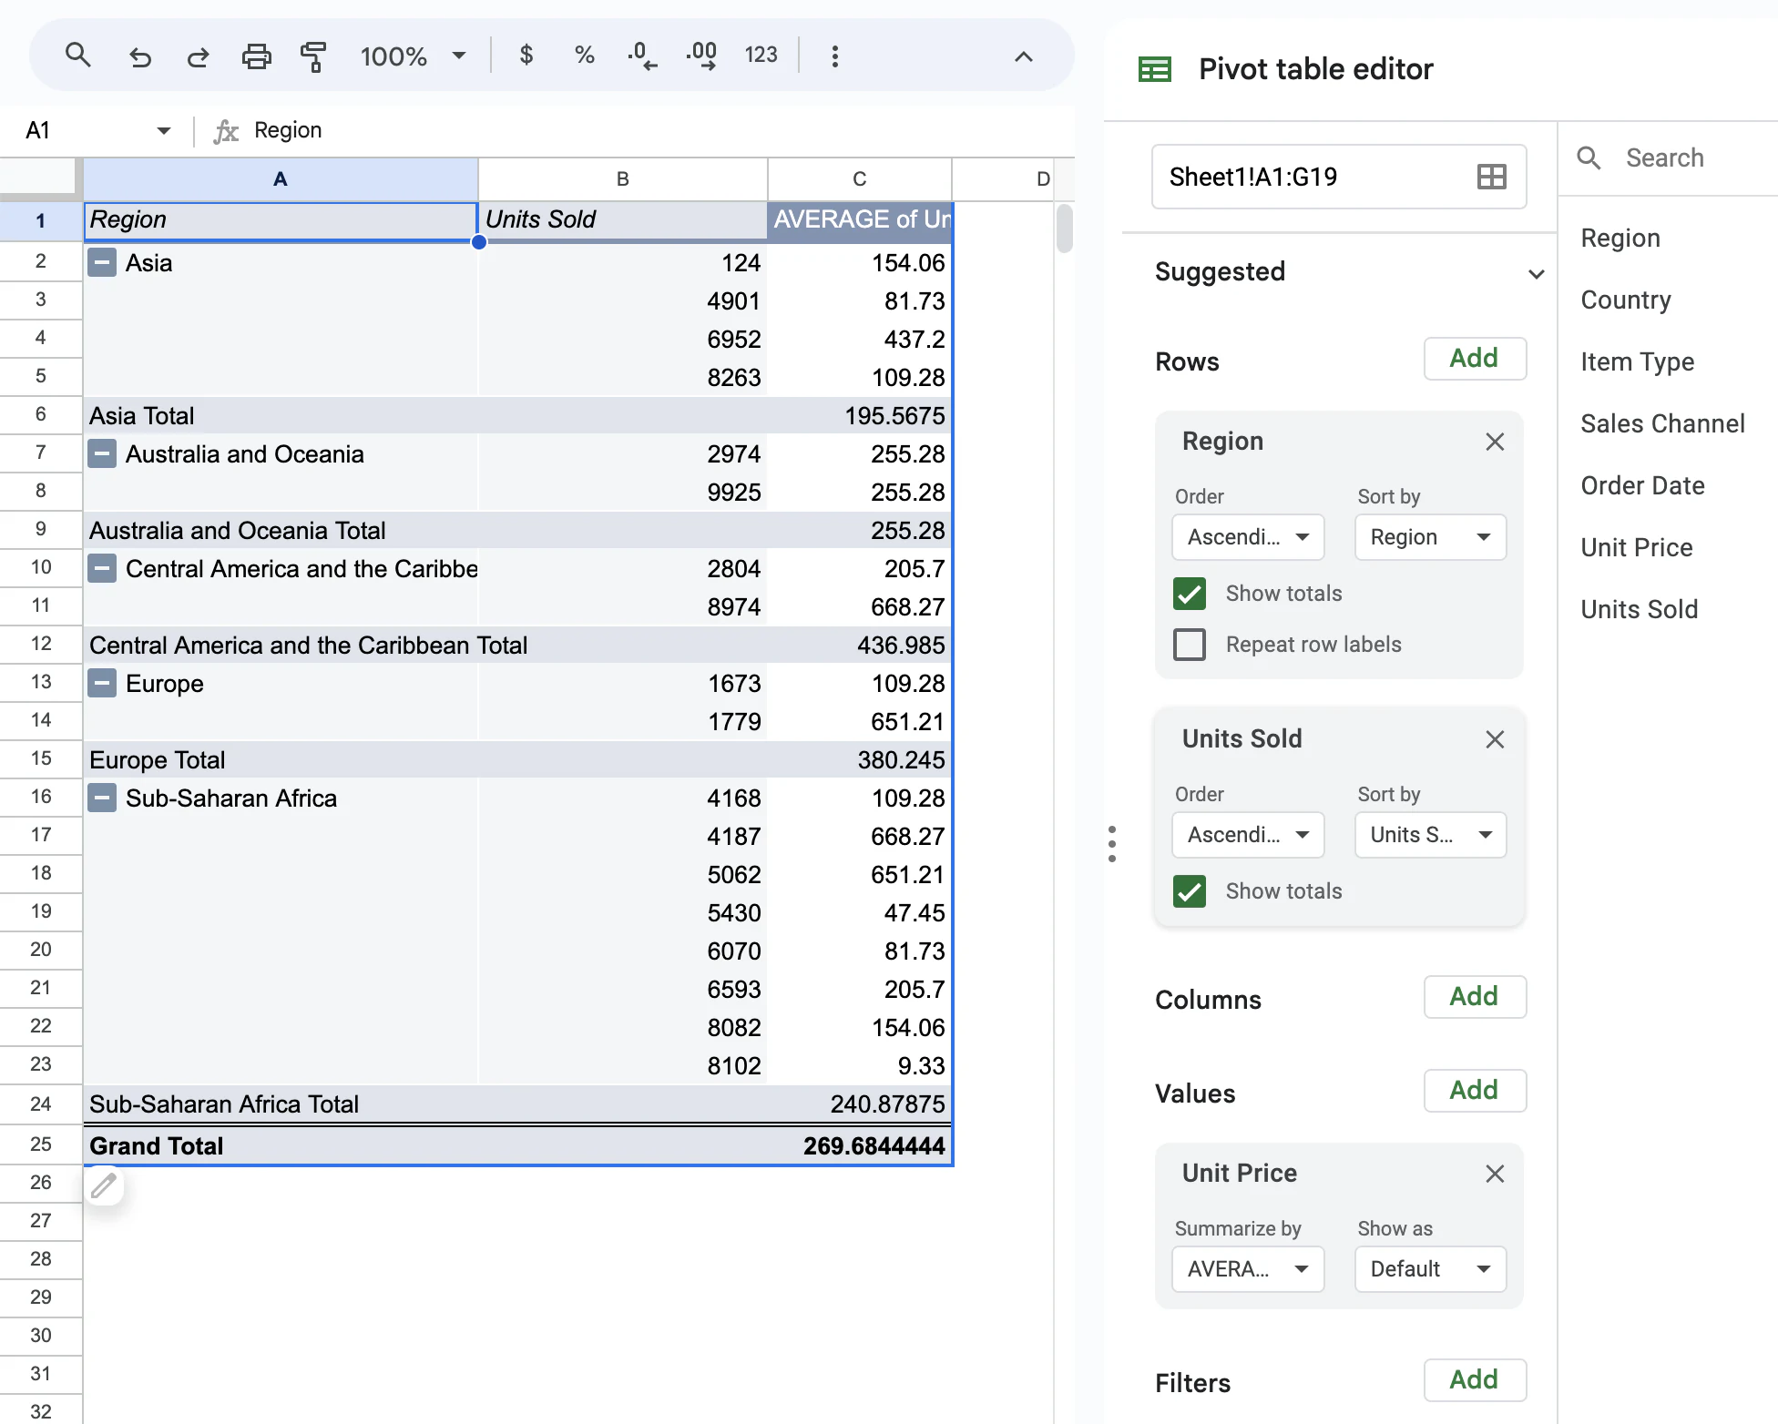The height and width of the screenshot is (1424, 1778).
Task: Open Region Order dropdown
Action: tap(1248, 537)
